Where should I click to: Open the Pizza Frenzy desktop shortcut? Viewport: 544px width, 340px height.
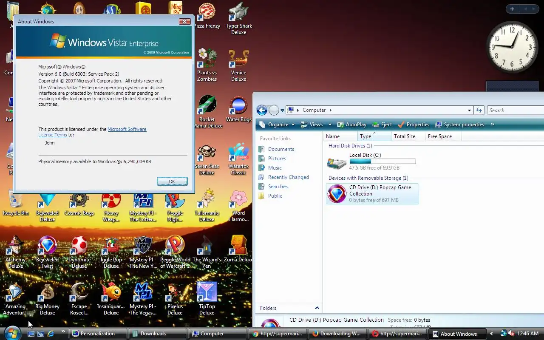click(x=207, y=16)
